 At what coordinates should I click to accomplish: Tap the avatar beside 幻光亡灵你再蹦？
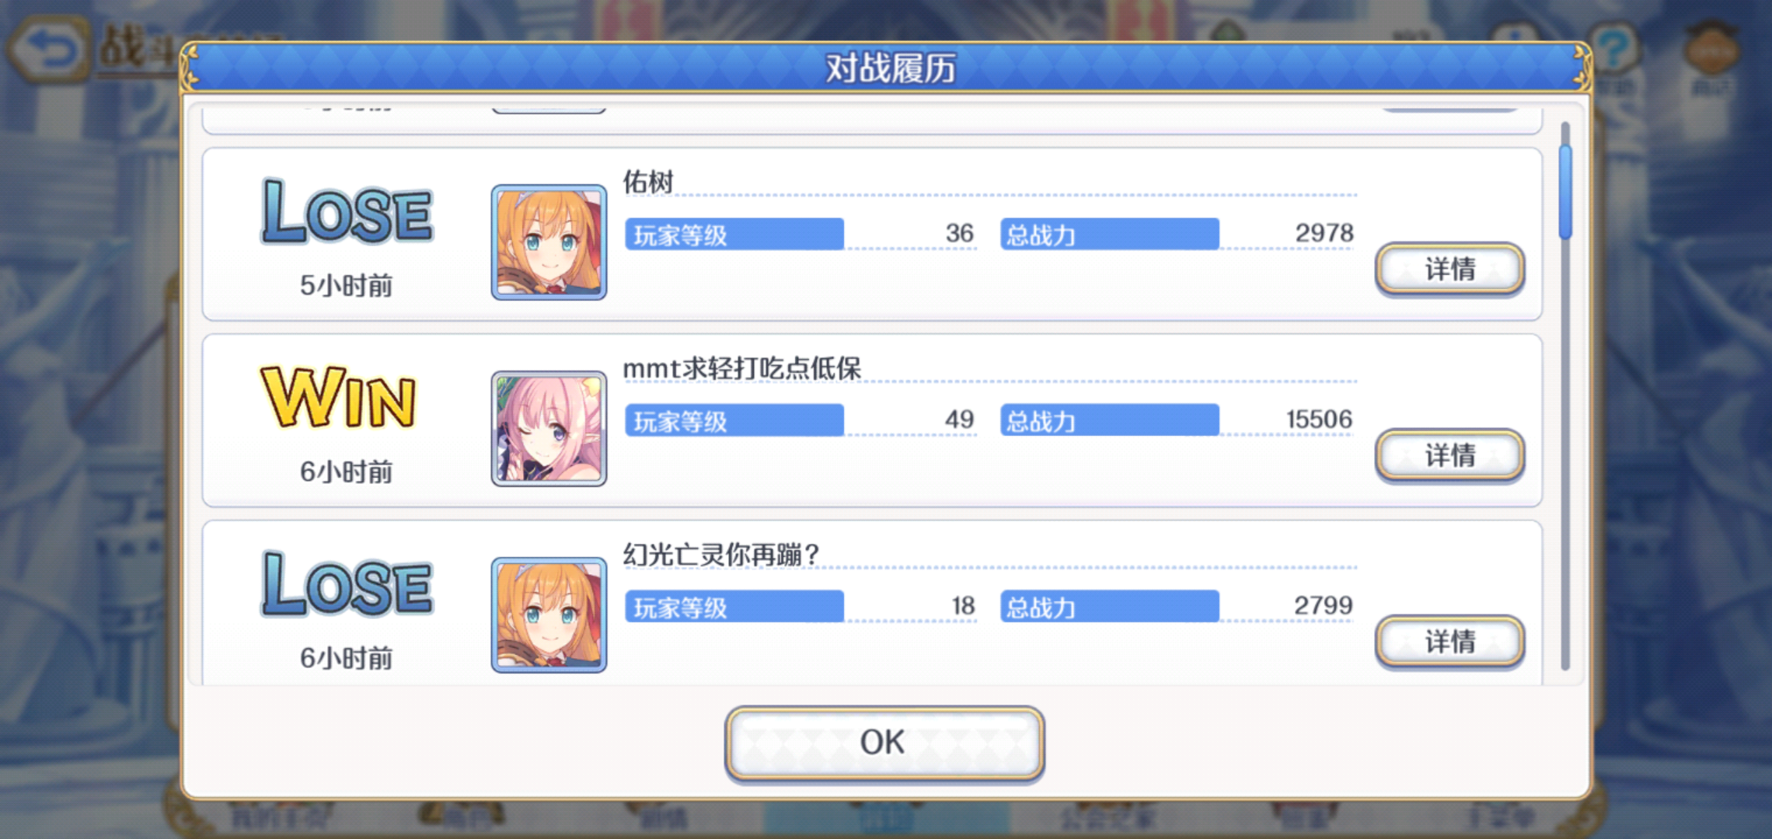(x=549, y=614)
